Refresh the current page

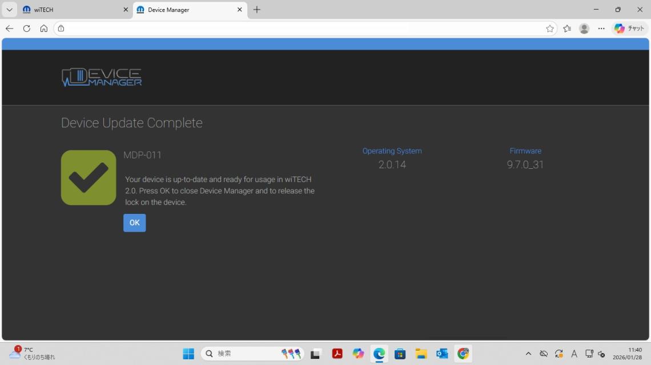pos(26,29)
